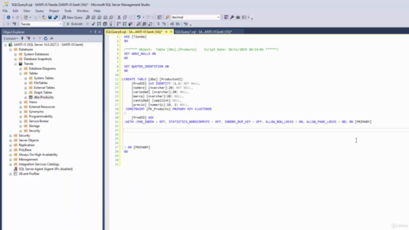Click the Execute button
Screen dimensions: 409x230
pyautogui.click(x=75, y=24)
